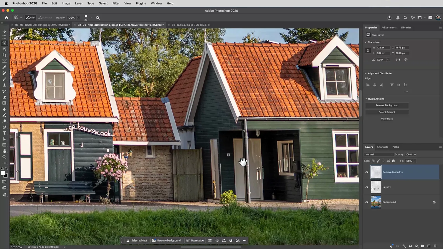Click the Home icon in options bar
Image resolution: width=443 pixels, height=249 pixels.
(x=6, y=18)
